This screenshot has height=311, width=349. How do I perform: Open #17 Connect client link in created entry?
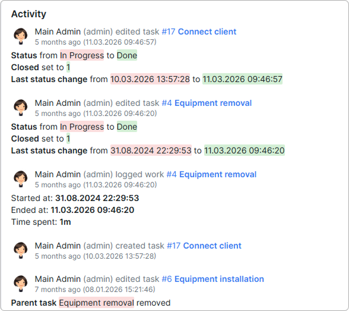click(204, 246)
